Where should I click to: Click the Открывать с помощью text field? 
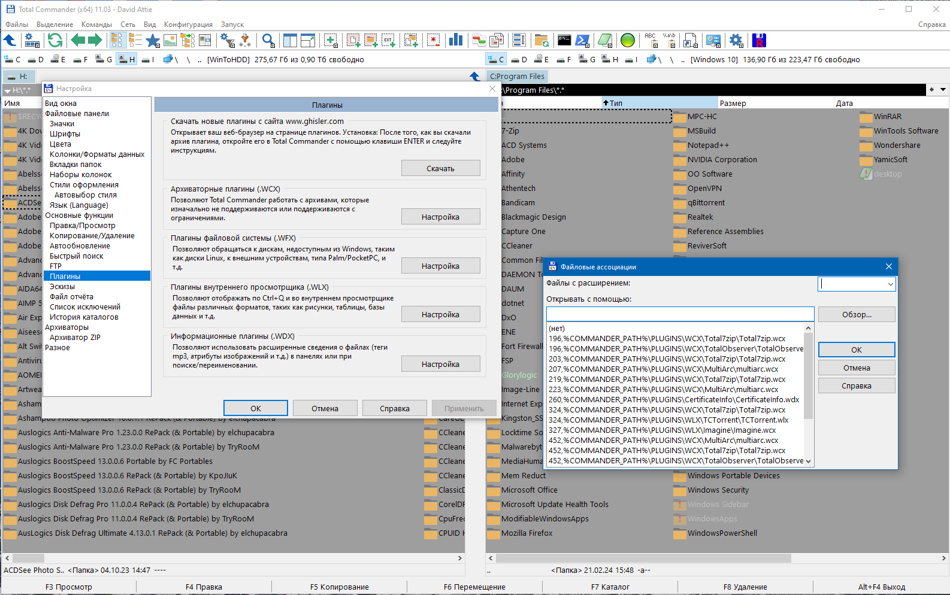click(x=680, y=314)
